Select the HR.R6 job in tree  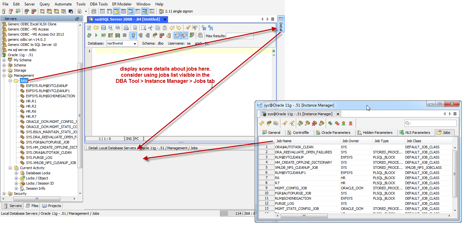[31, 111]
